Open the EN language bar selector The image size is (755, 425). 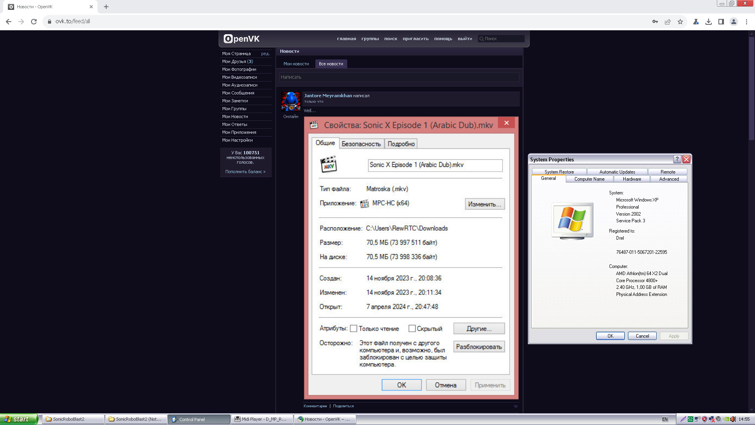[x=665, y=419]
